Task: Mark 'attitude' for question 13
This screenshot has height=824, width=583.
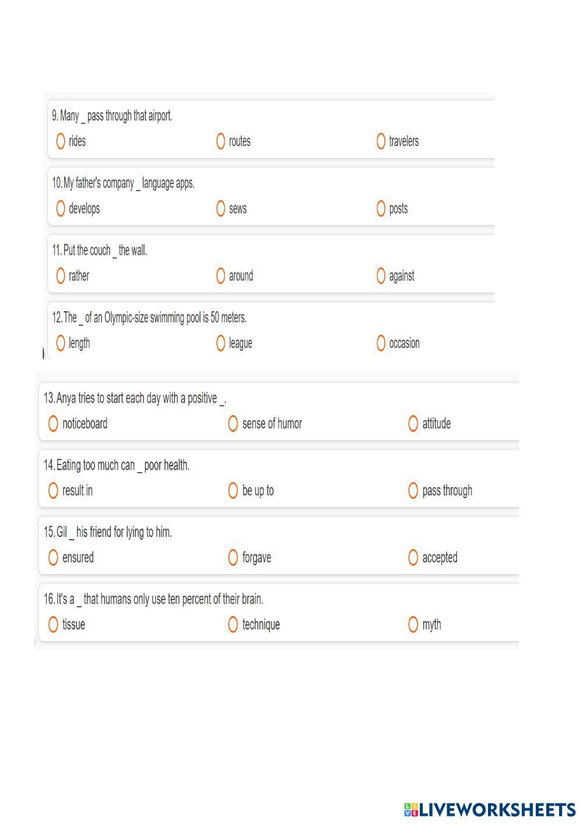Action: (x=413, y=424)
